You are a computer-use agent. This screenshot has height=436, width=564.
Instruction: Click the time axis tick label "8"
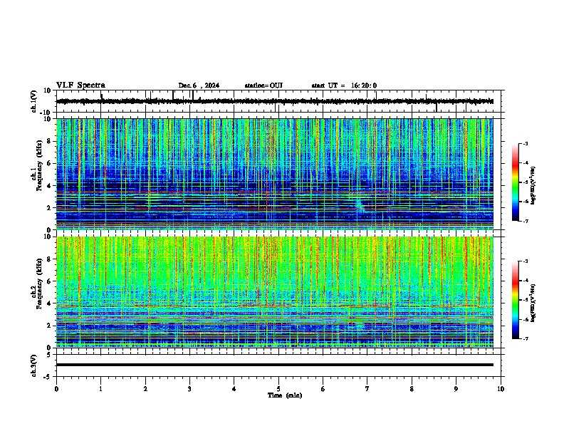coord(412,389)
